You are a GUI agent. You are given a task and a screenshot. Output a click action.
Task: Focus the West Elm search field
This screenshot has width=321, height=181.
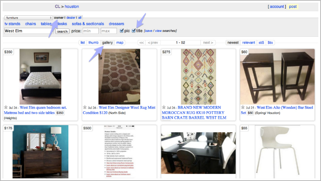pyautogui.click(x=28, y=31)
